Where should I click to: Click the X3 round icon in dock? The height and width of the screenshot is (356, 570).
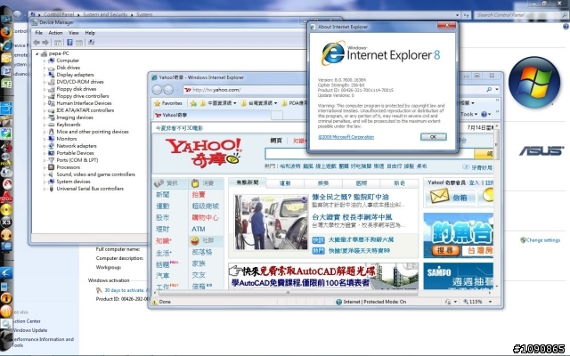[6, 222]
